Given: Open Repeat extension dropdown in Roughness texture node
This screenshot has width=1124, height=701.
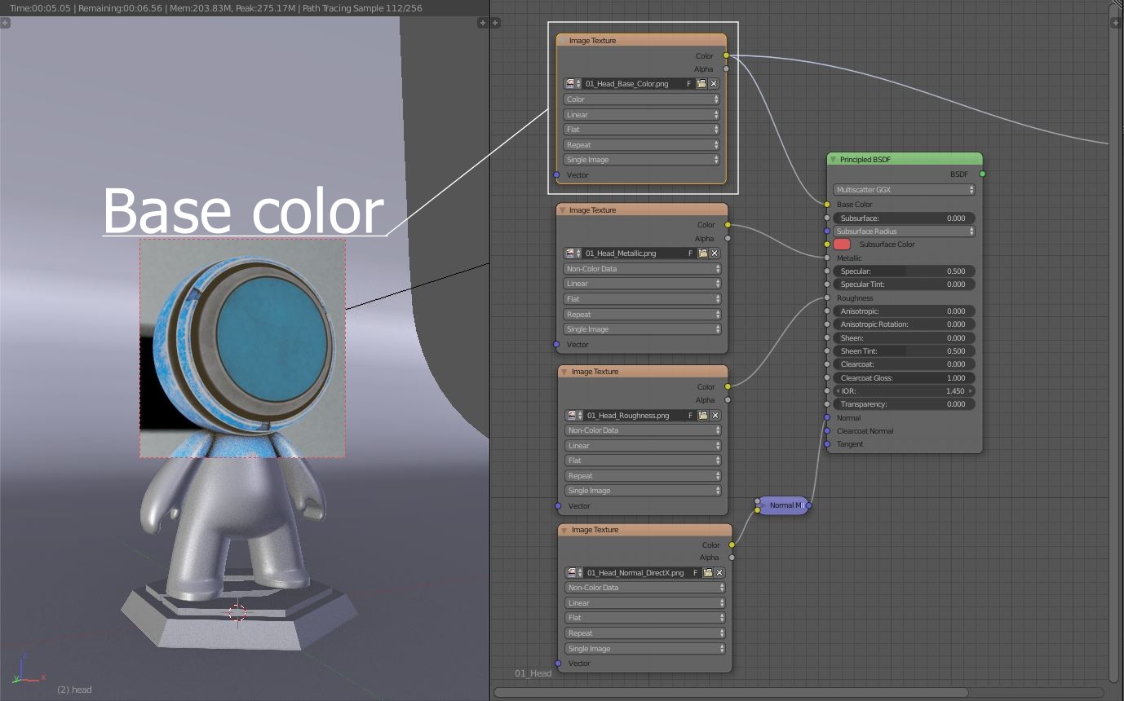Looking at the screenshot, I should [x=644, y=476].
